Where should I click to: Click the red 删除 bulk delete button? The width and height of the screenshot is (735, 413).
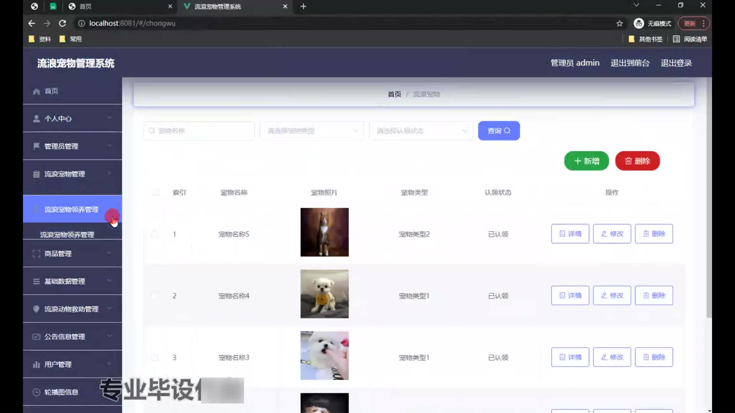[x=637, y=161]
